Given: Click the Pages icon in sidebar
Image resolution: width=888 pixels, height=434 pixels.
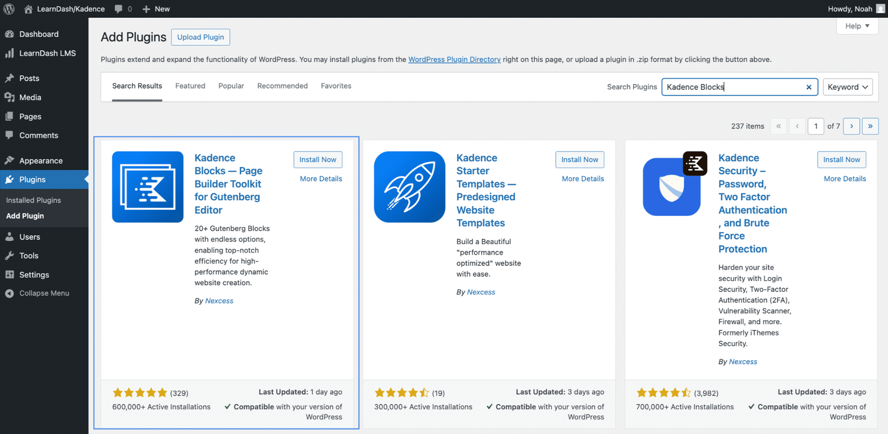Looking at the screenshot, I should (x=9, y=117).
